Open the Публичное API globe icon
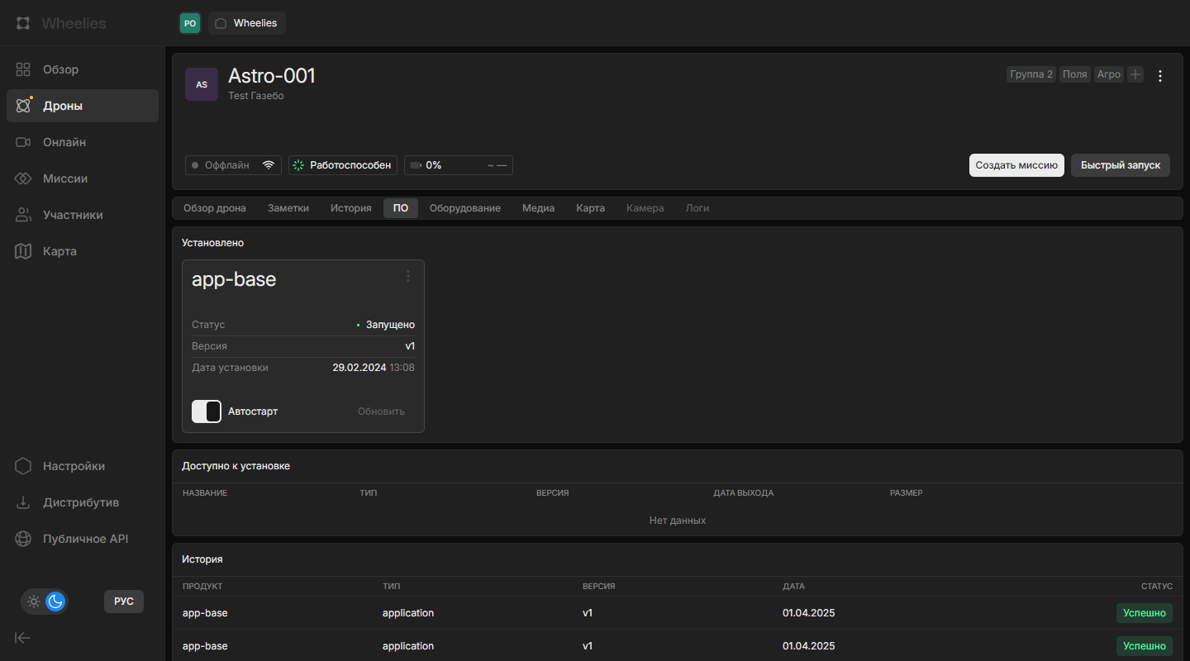This screenshot has height=661, width=1190. 23,539
